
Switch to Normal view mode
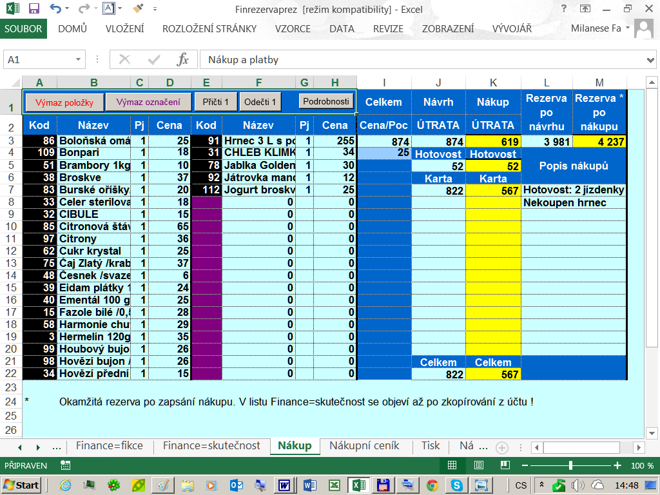[452, 465]
